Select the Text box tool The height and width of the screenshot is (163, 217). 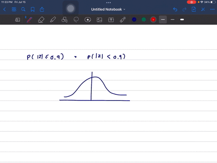pyautogui.click(x=111, y=20)
